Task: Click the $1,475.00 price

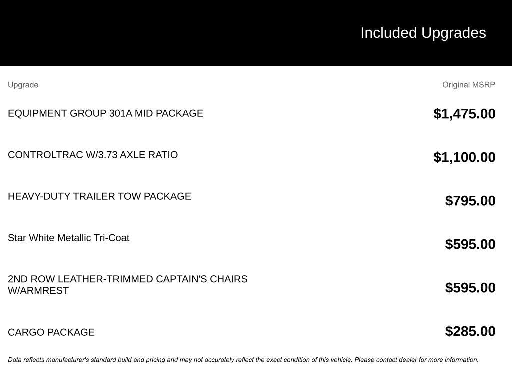Action: tap(464, 114)
